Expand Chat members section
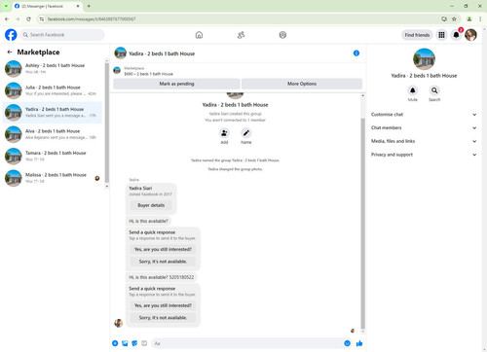487x352 pixels. (424, 127)
